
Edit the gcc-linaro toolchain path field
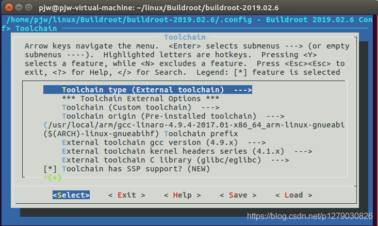[x=194, y=125]
